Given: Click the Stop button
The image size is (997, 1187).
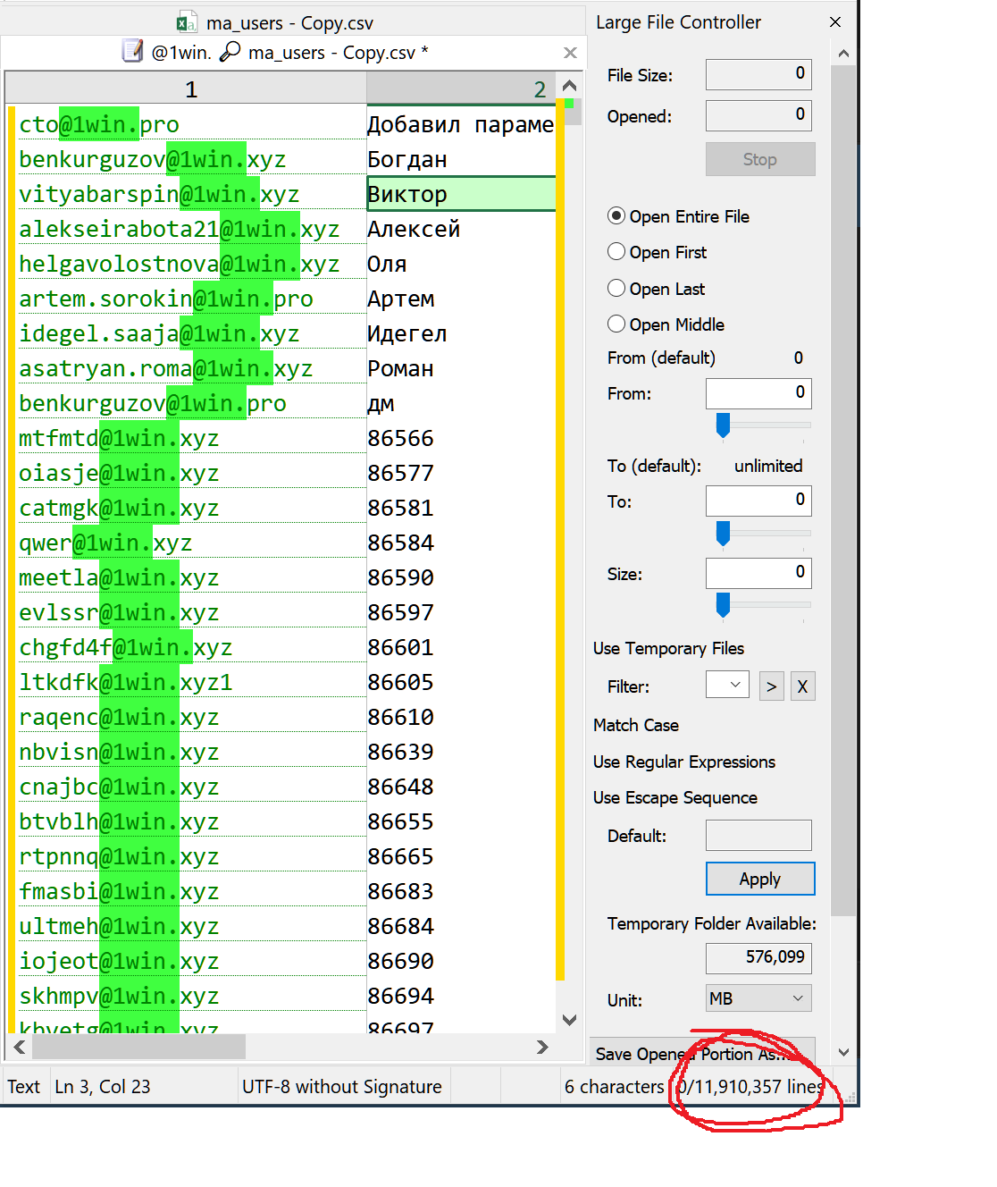Looking at the screenshot, I should coord(760,159).
